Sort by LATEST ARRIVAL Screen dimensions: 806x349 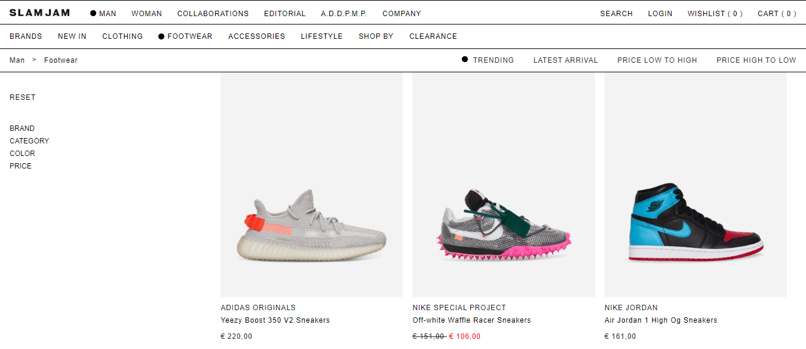(565, 60)
